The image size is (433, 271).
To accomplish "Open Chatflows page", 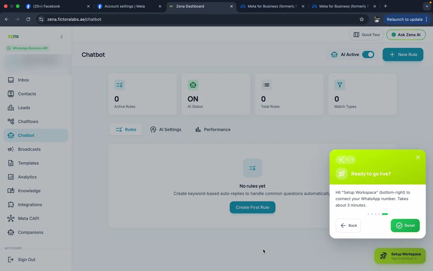I will (36, 121).
